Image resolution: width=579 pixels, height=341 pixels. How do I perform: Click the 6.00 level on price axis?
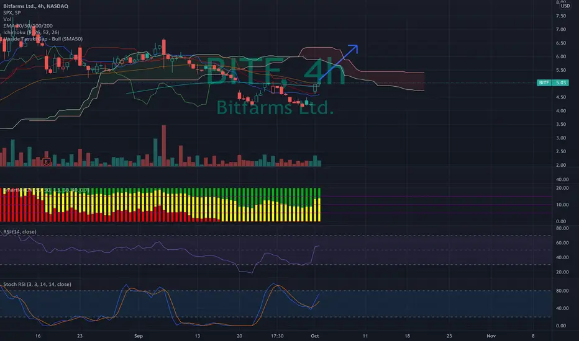pos(561,56)
